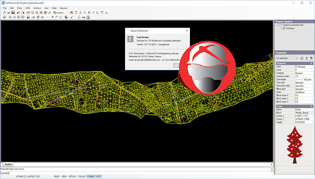Toggle ORTHO mode in the status bar
This screenshot has height=179, width=315.
pyautogui.click(x=72, y=177)
